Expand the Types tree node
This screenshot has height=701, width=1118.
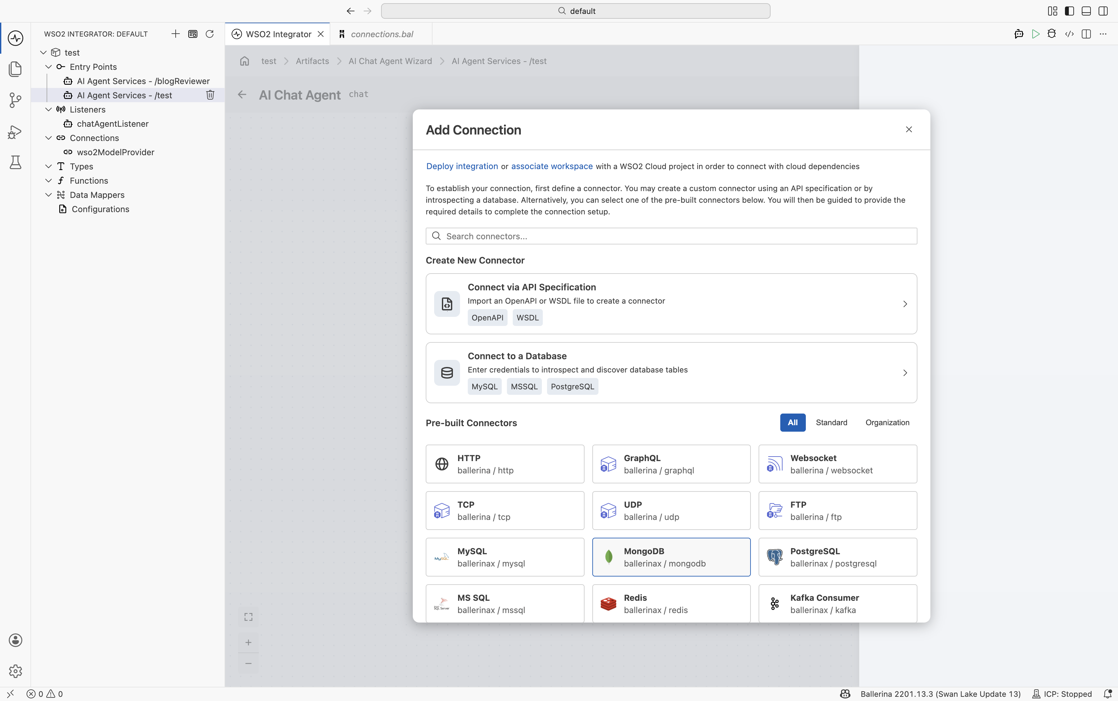pos(48,167)
